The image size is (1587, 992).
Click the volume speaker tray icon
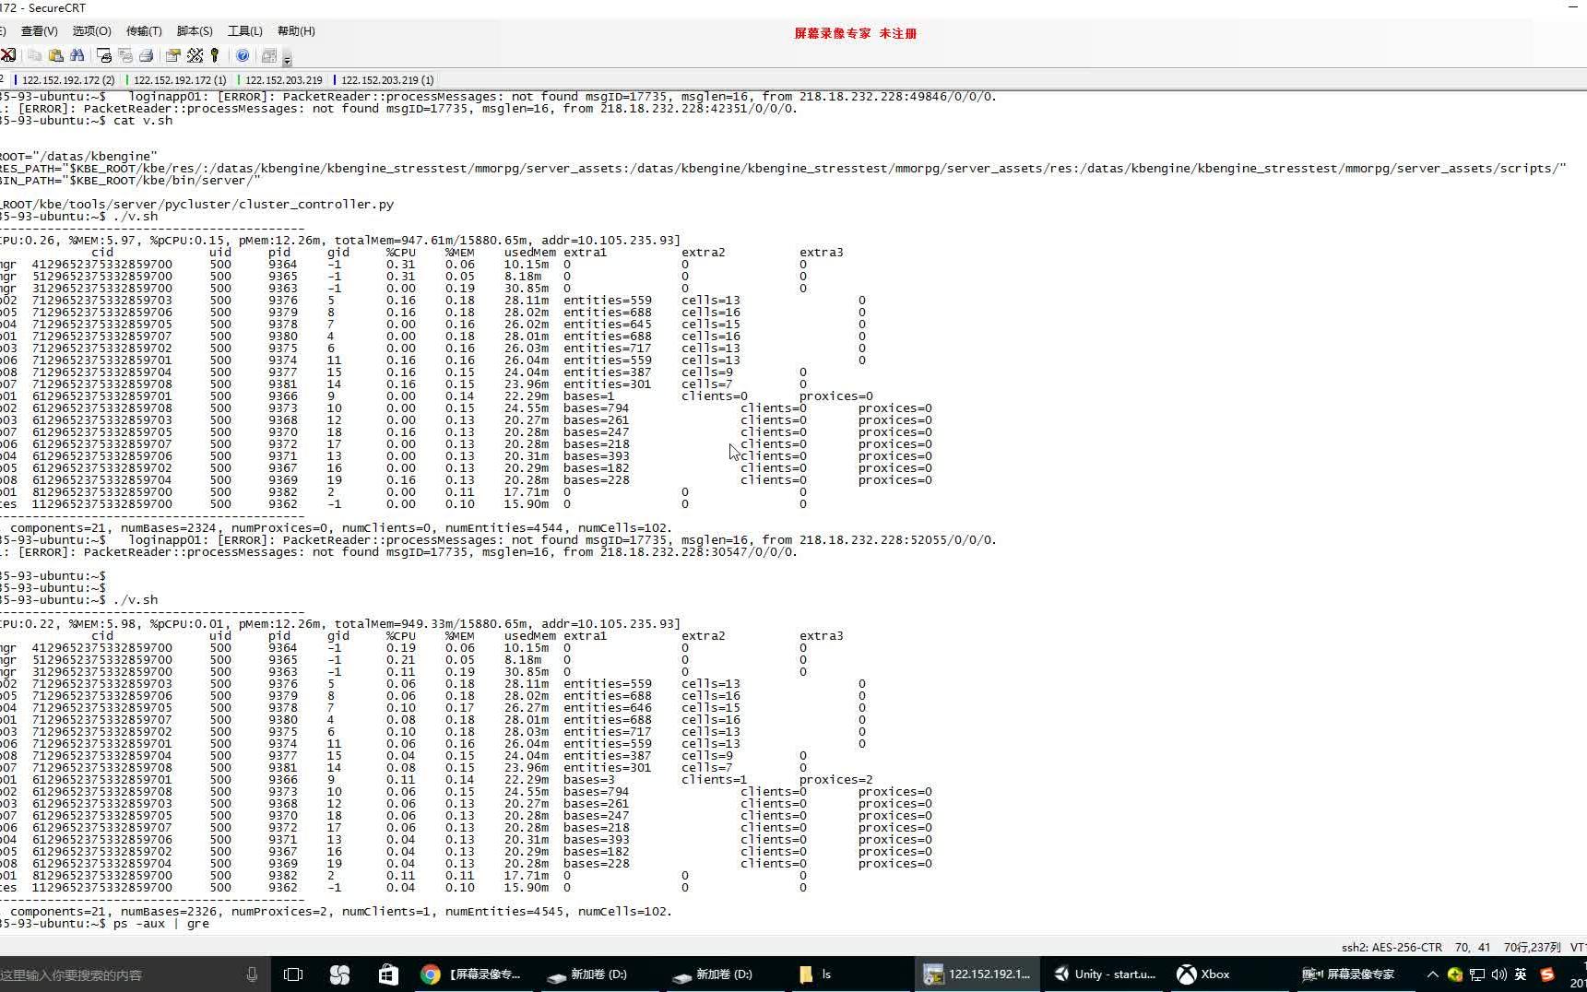[1498, 974]
